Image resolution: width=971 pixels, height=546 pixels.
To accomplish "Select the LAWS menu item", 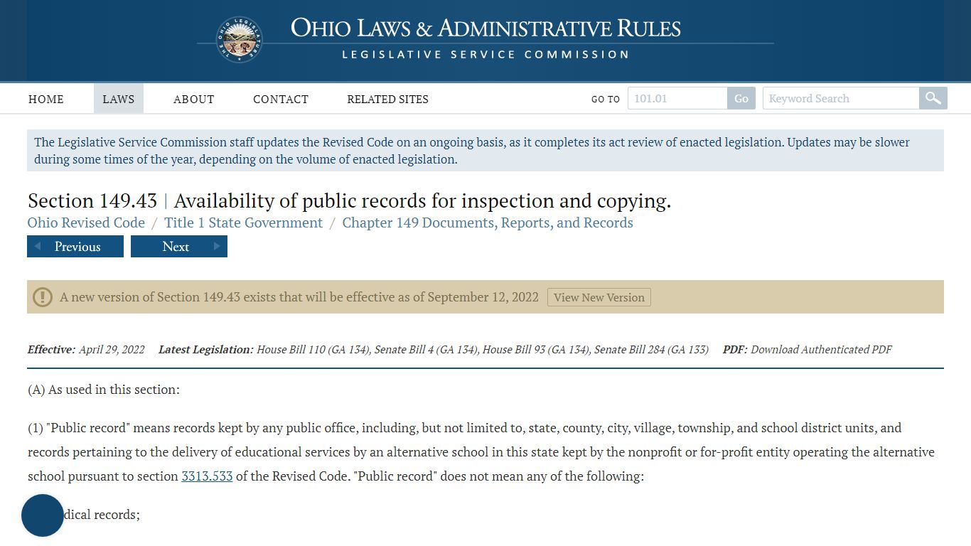I will point(119,99).
